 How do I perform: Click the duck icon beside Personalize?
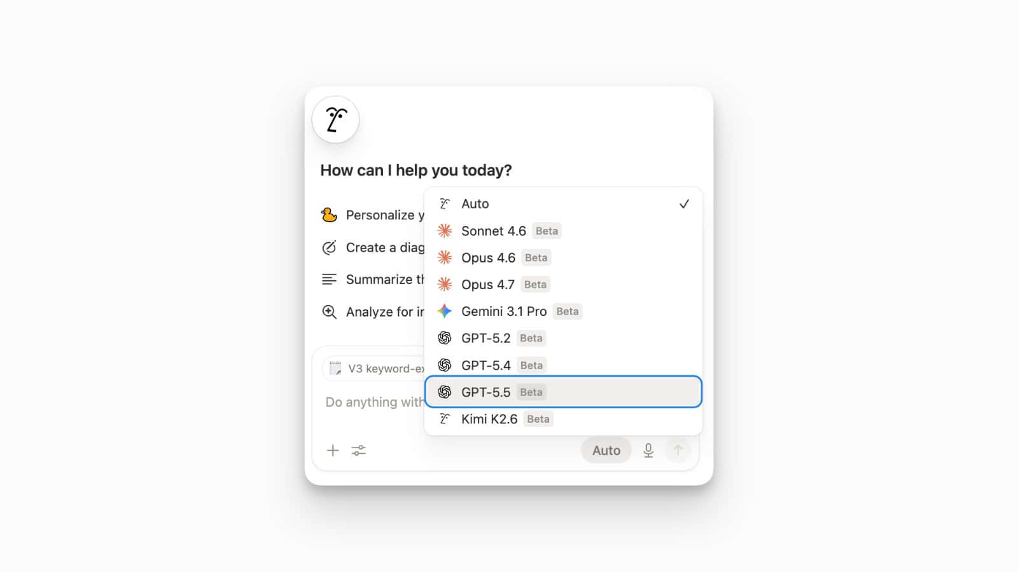point(328,215)
